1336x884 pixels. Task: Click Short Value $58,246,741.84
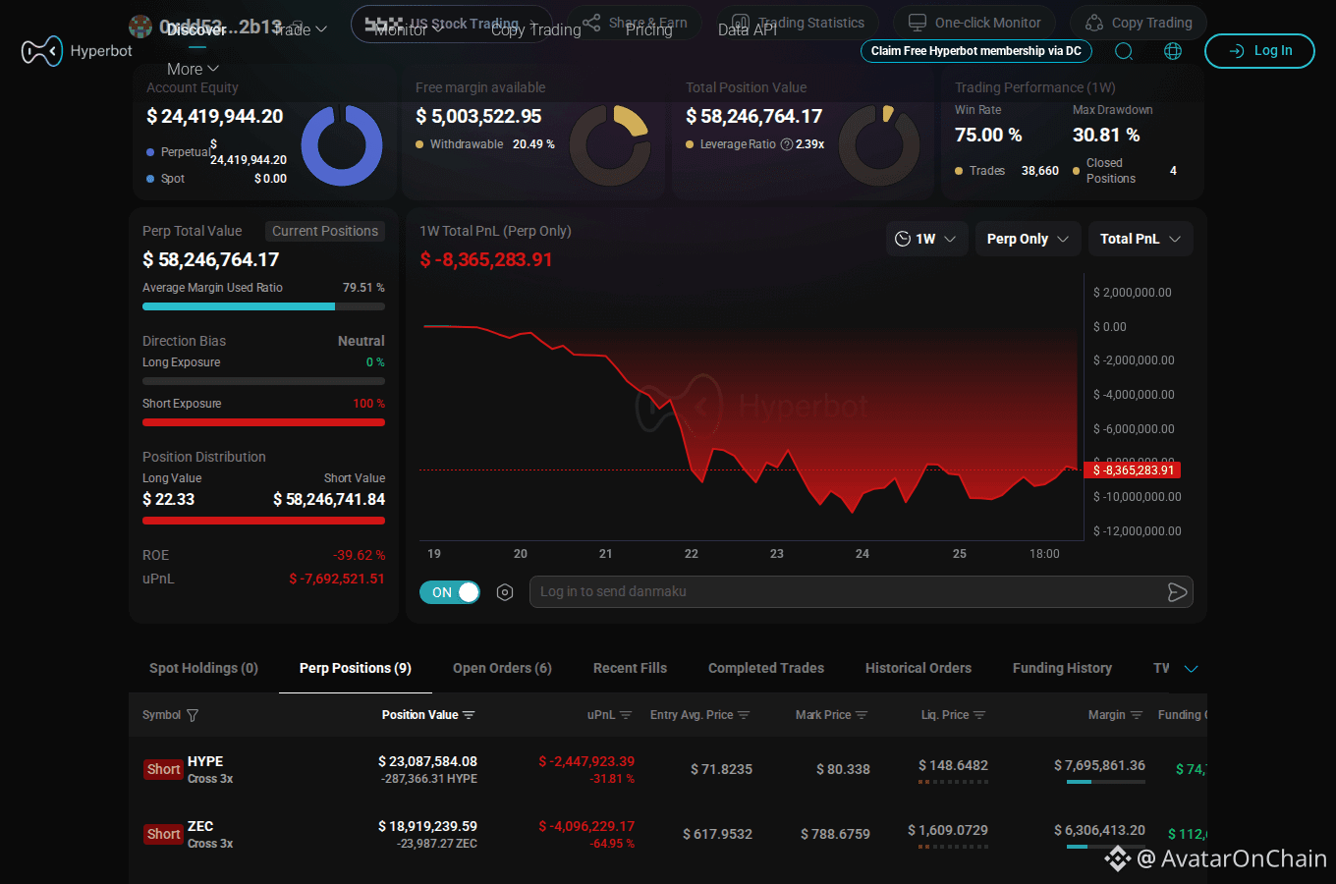[x=329, y=499]
